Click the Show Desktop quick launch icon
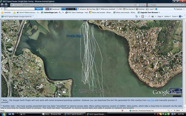The height and width of the screenshot is (116, 186). point(10,114)
